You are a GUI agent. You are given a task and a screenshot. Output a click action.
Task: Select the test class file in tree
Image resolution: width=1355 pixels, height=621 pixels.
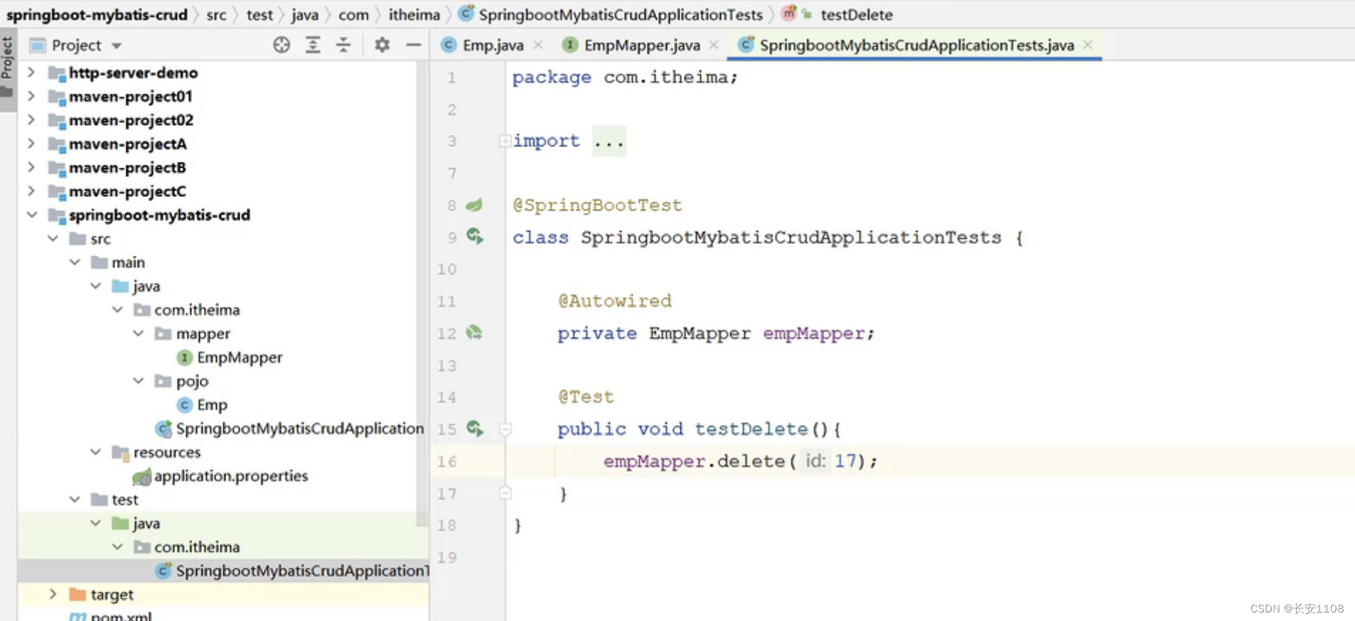point(302,571)
